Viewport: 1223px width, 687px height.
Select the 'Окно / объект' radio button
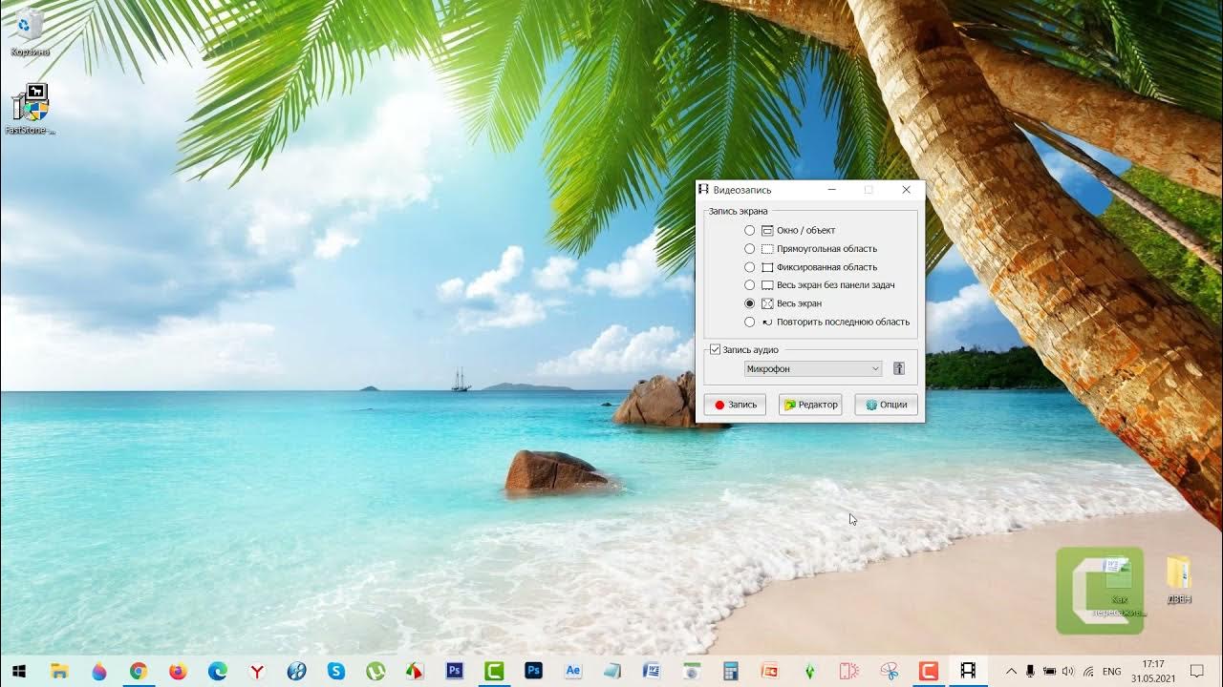coord(750,230)
